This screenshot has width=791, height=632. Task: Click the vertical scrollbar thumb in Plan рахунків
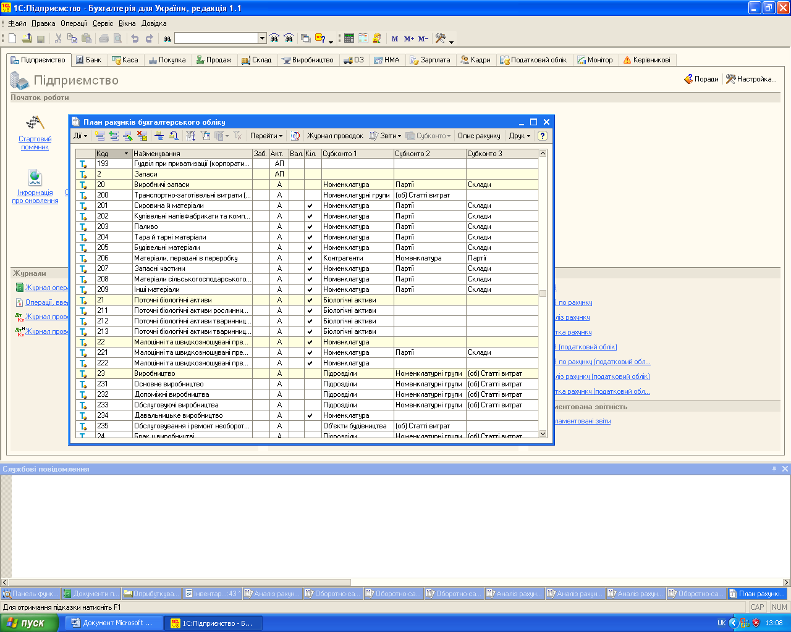[x=543, y=293]
